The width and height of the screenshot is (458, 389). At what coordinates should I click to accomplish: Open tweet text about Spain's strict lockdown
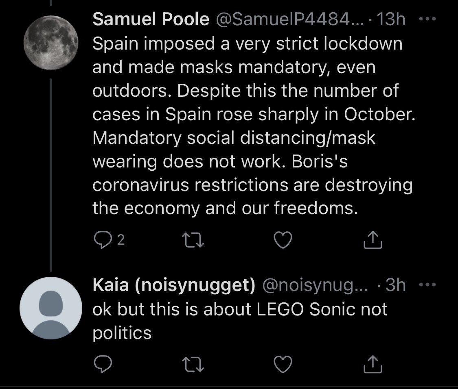coord(254,126)
